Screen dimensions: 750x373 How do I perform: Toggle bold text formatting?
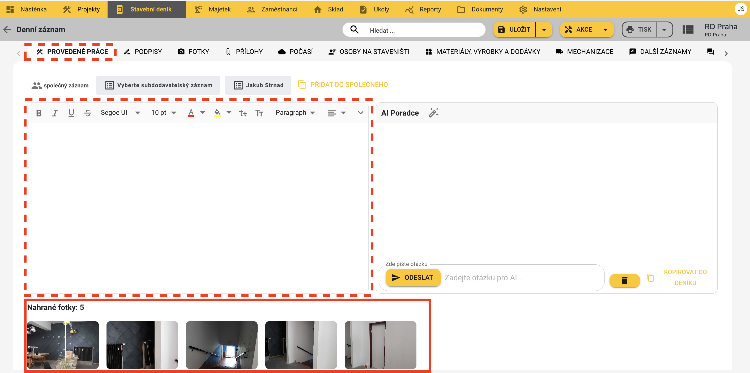tap(39, 113)
